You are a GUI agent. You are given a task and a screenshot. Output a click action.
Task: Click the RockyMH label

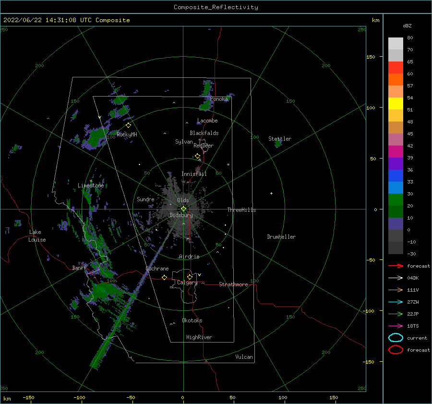coord(127,135)
